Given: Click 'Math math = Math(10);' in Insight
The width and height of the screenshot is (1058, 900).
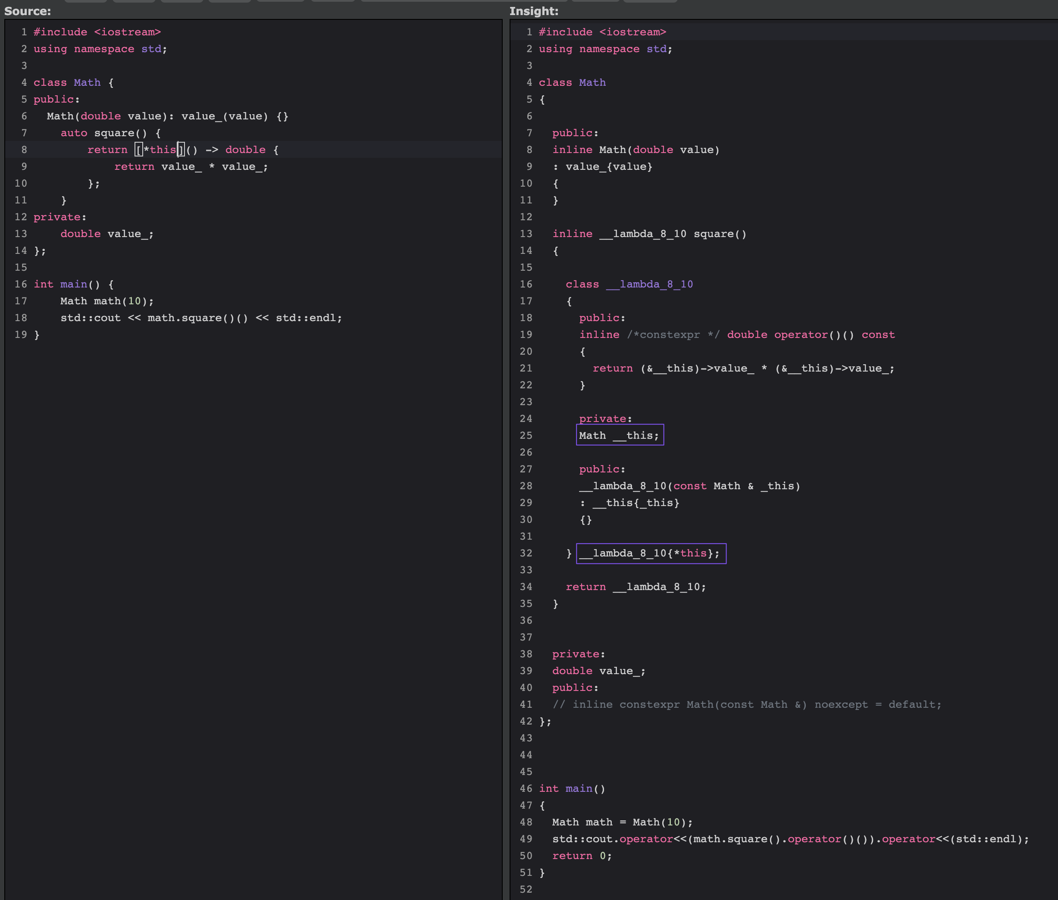Looking at the screenshot, I should 622,822.
